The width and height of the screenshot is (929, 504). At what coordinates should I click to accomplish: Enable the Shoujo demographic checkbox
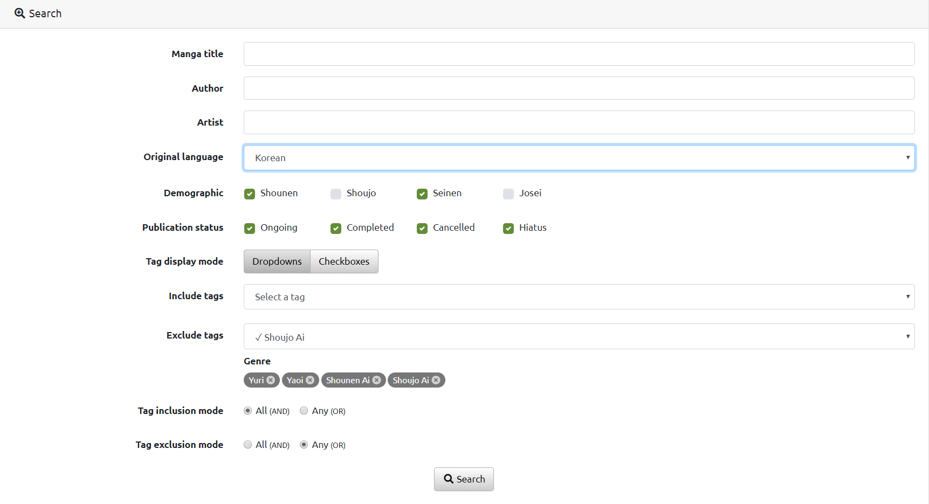(336, 194)
